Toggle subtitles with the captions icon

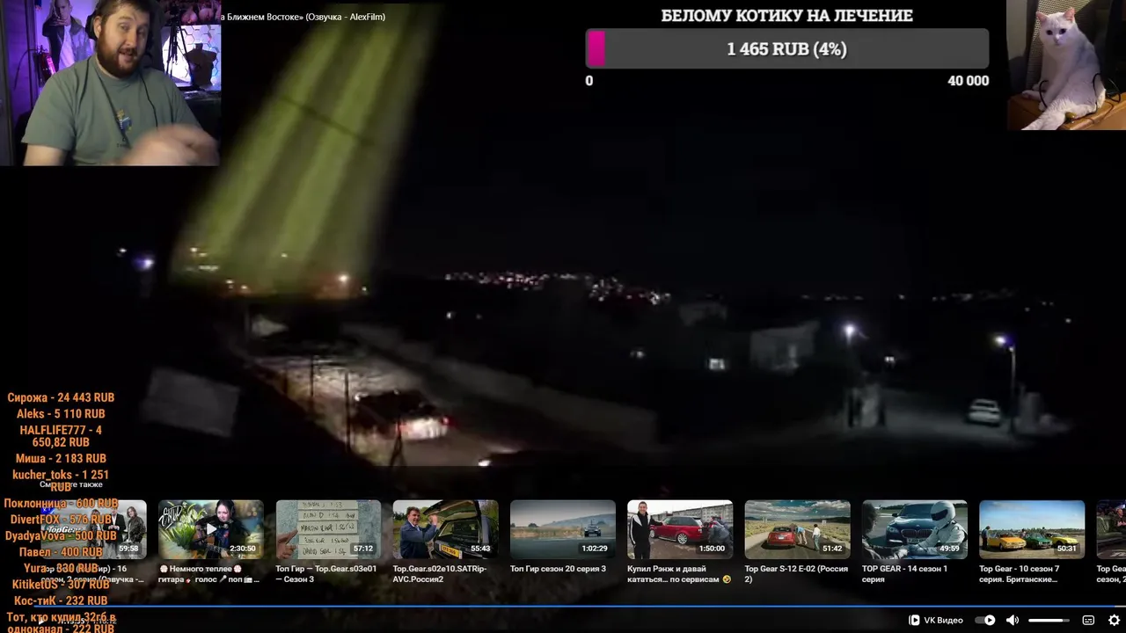point(1088,620)
